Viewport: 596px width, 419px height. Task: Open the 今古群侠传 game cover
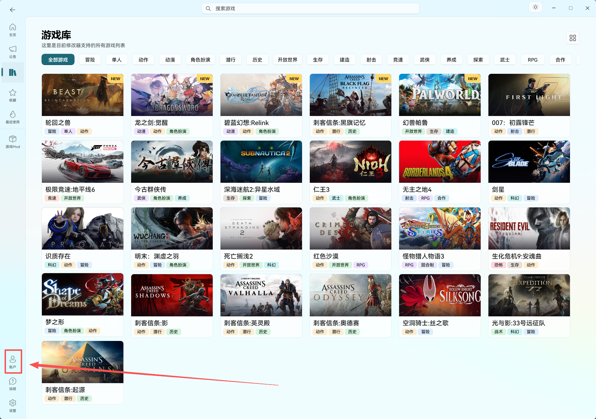click(x=172, y=162)
